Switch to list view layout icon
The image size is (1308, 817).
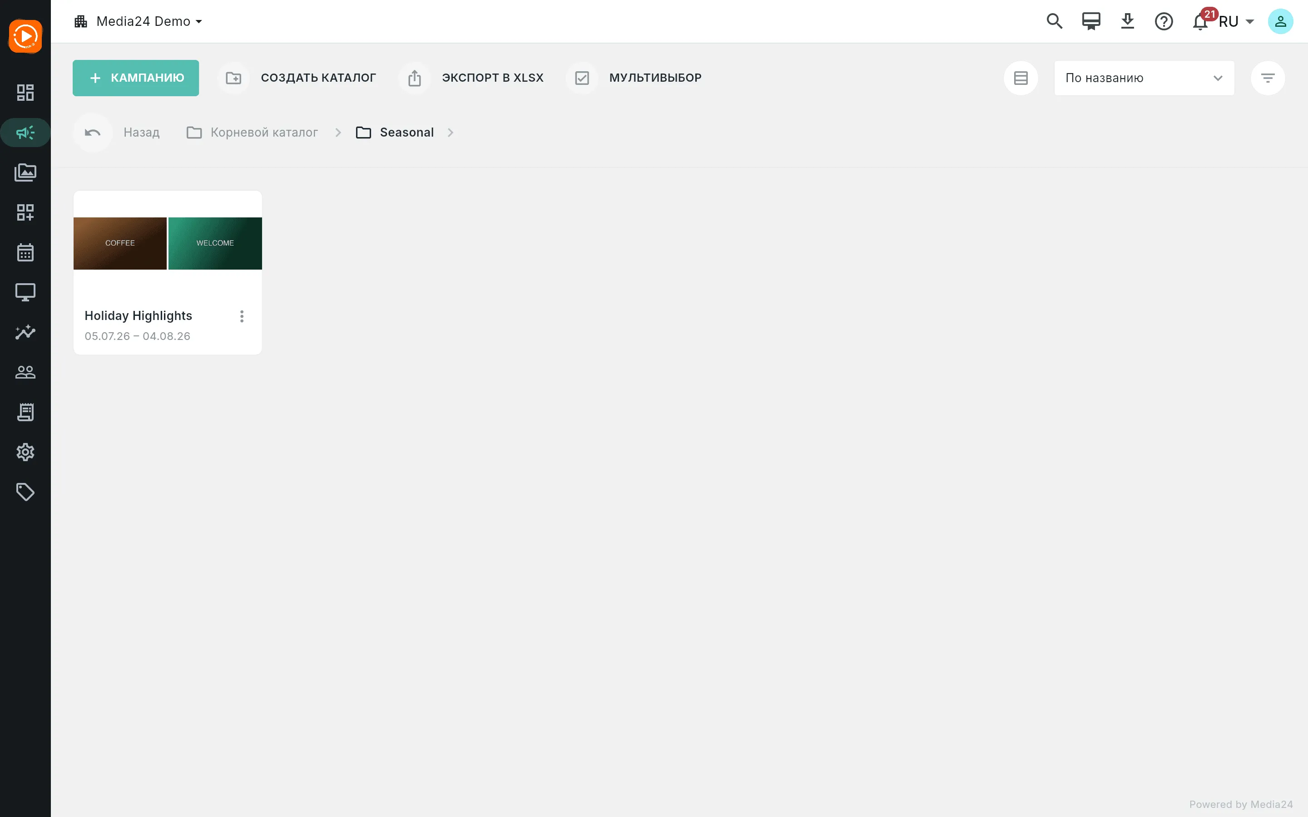tap(1021, 78)
